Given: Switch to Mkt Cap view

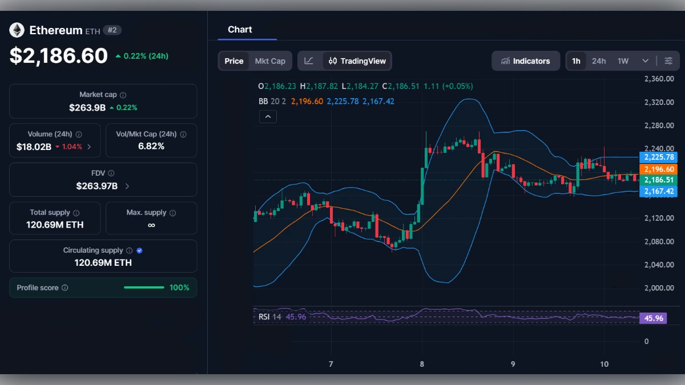Looking at the screenshot, I should click(269, 60).
